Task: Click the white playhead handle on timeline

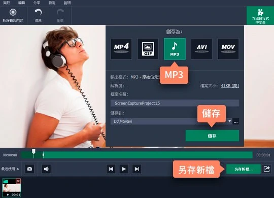Action: (33, 151)
